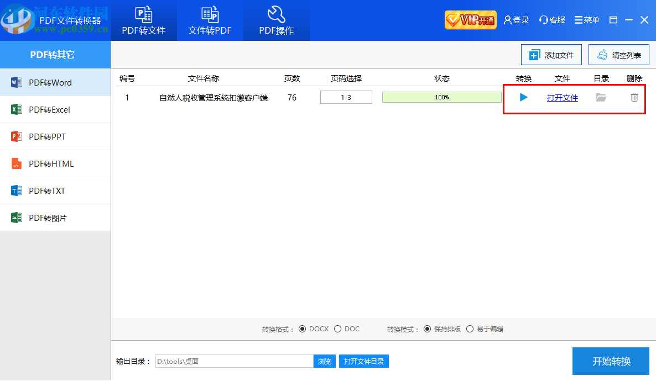Open the 菜单 hamburger menu
The width and height of the screenshot is (656, 381).
tap(586, 19)
